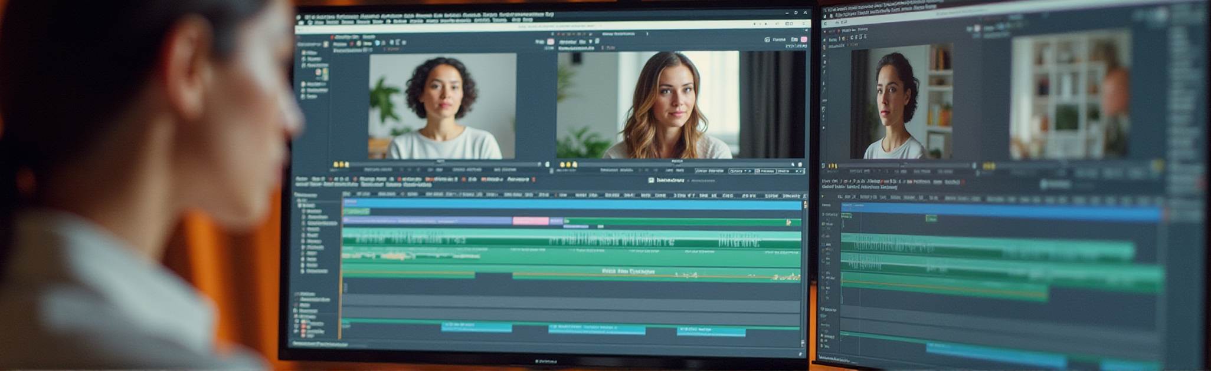Open the last menu in the top menu bar

[549, 14]
